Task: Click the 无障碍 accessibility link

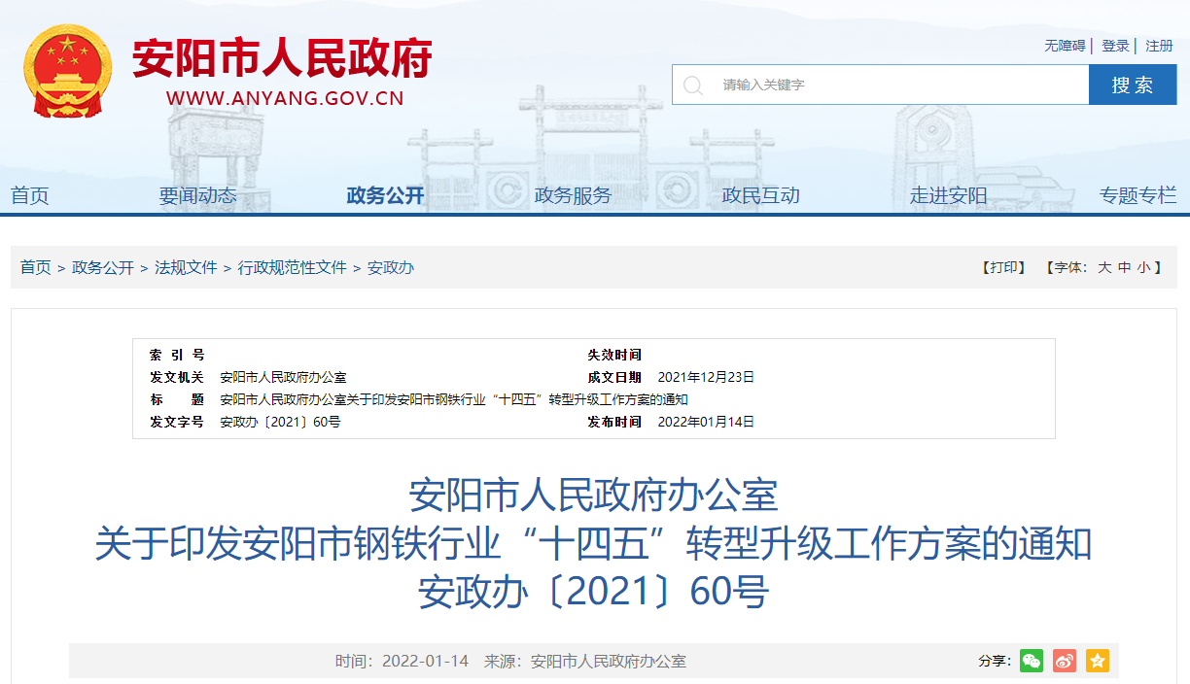Action: [x=1065, y=46]
